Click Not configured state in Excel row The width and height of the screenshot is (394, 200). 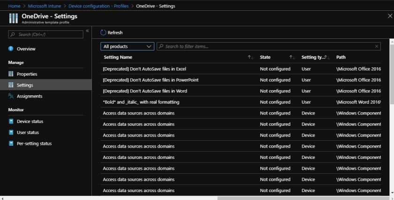pyautogui.click(x=275, y=69)
